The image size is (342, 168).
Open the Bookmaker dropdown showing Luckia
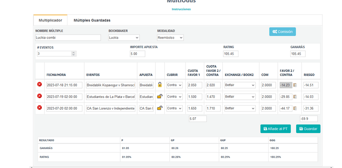pos(124,37)
